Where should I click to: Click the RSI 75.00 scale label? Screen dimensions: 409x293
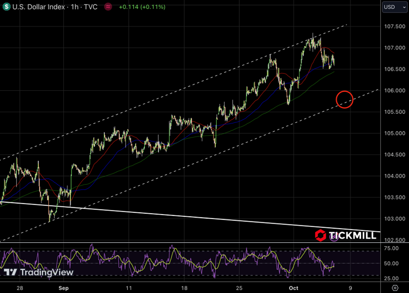pos(391,249)
